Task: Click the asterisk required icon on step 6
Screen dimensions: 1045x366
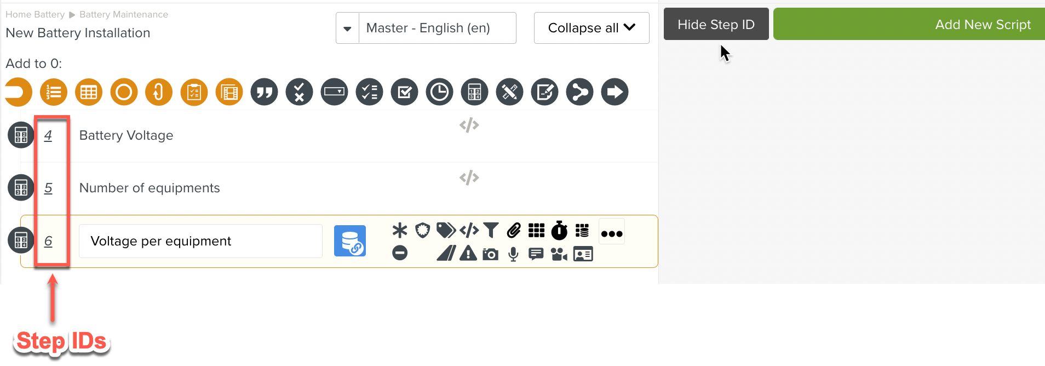Action: (400, 231)
